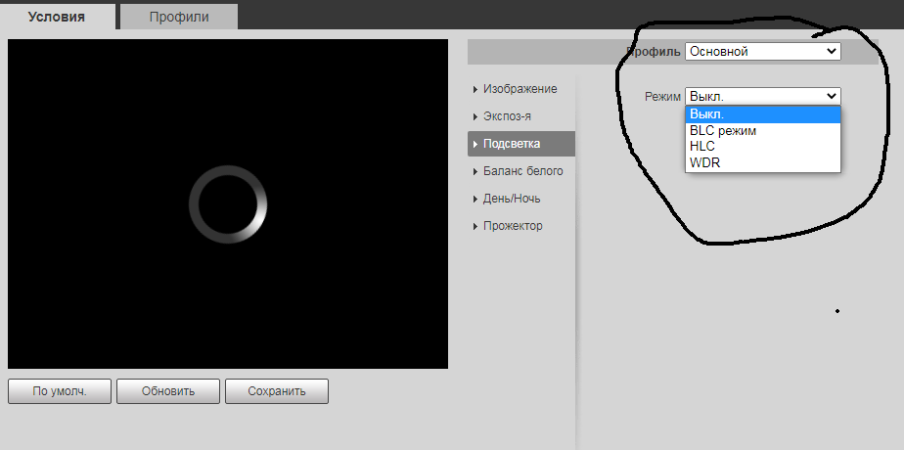Screen dimensions: 904x450
Task: Save settings with the Сохранить button
Action: pyautogui.click(x=276, y=391)
